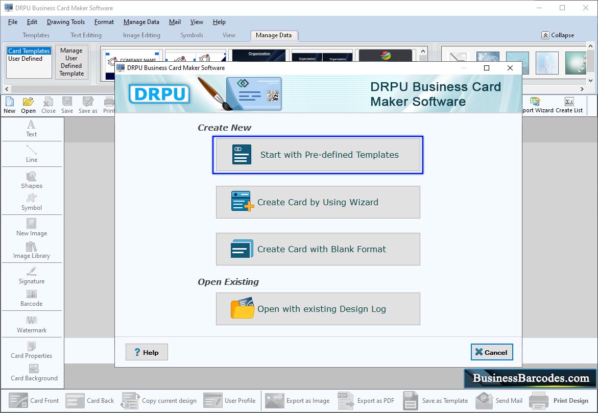The width and height of the screenshot is (598, 413).
Task: Open the Mail menu
Action: coord(175,22)
